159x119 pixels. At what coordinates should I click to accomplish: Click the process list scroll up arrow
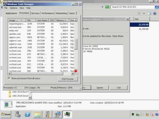pos(76,20)
